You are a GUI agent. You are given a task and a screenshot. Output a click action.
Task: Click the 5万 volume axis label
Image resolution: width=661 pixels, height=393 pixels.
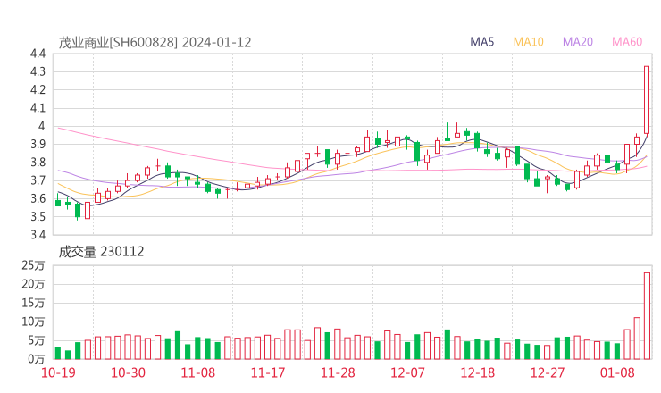coord(37,340)
